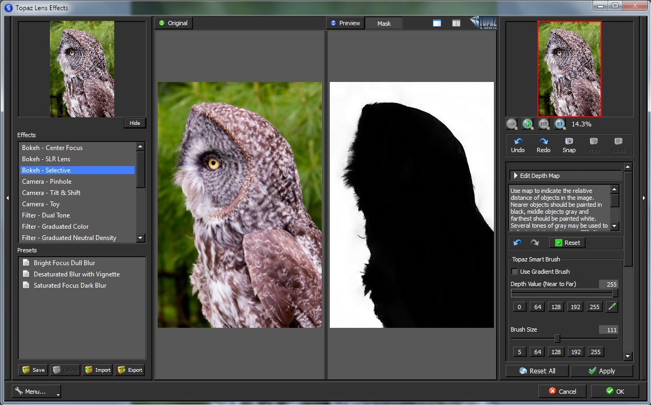Toggle the Original view button
Screen dimensions: 651x405
[x=173, y=23]
